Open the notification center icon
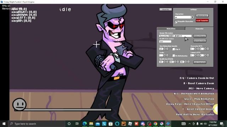Image resolution: width=227 pixels, height=127 pixels. pyautogui.click(x=222, y=124)
